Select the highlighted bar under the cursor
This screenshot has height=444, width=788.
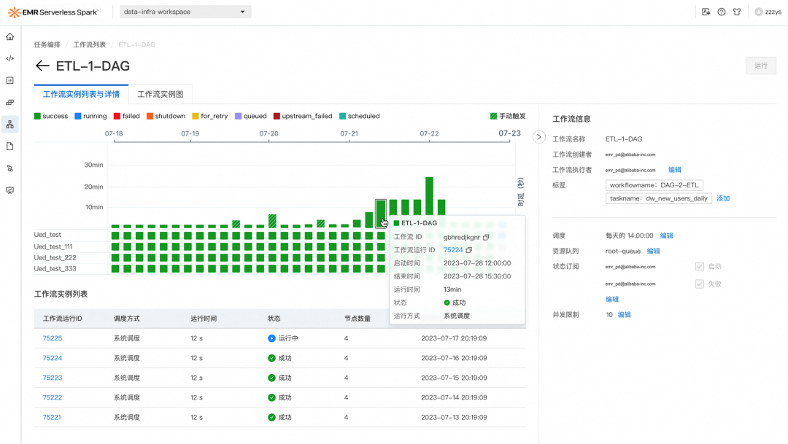pos(381,214)
